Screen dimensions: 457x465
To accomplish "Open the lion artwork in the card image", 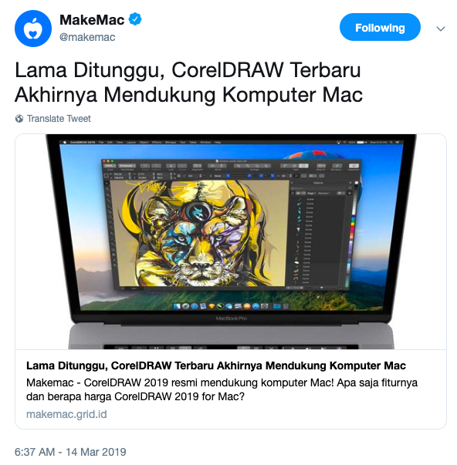I will click(198, 234).
